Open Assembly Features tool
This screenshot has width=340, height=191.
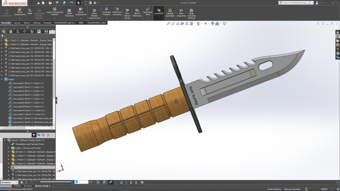[107, 12]
